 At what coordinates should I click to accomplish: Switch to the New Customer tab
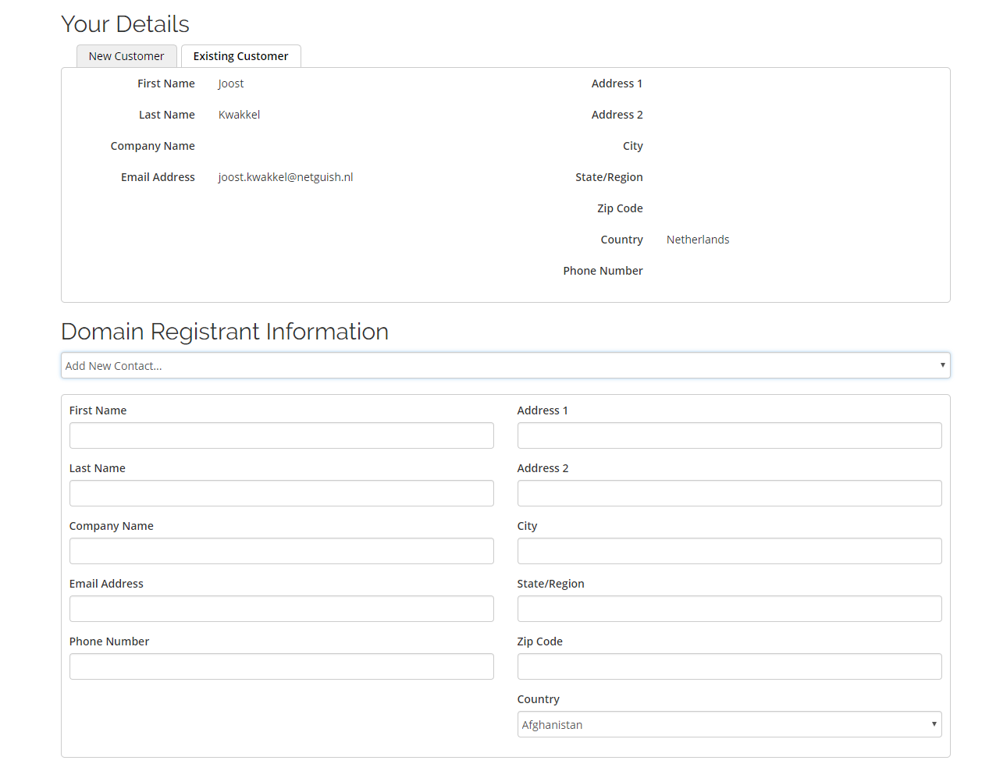[126, 56]
